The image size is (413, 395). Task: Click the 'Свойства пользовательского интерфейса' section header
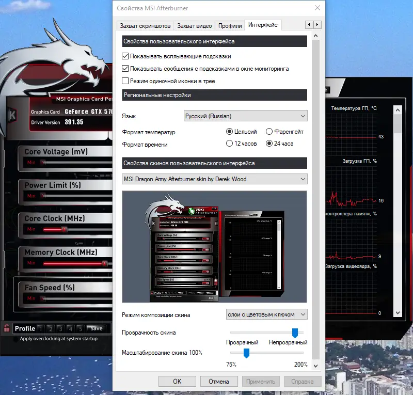[214, 41]
